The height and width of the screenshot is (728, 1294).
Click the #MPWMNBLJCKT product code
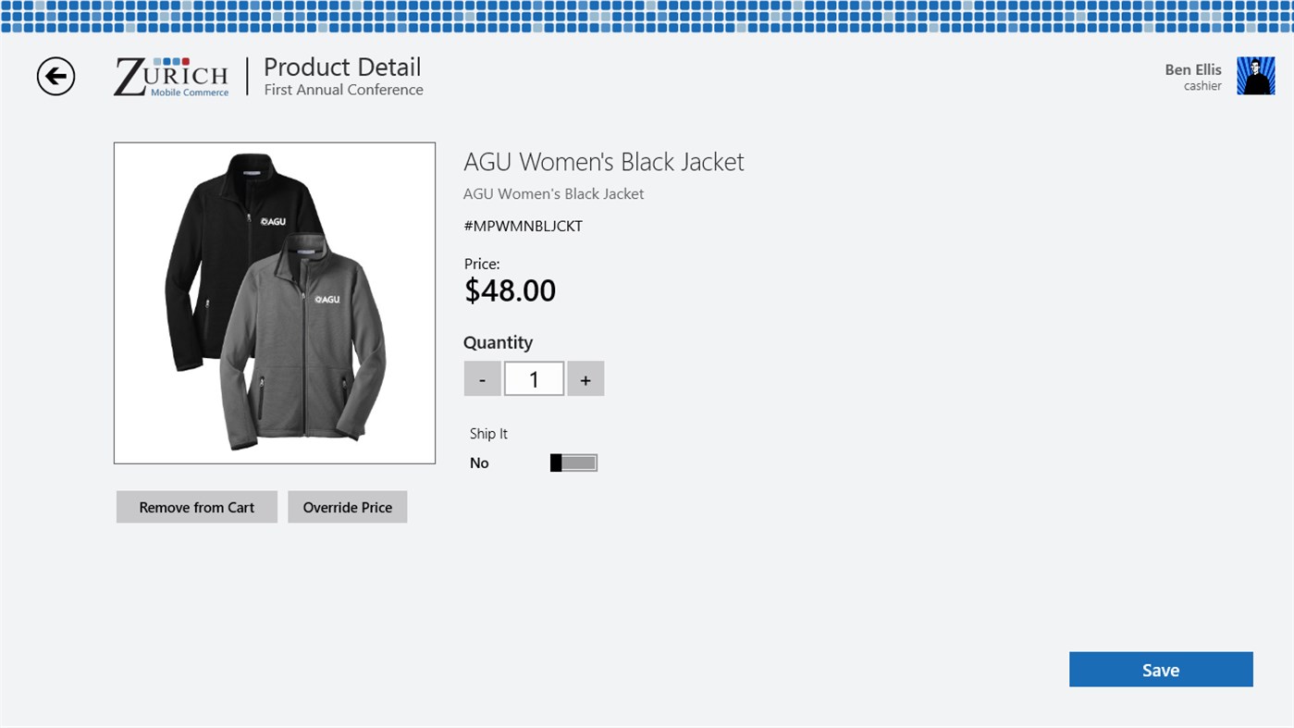coord(523,226)
